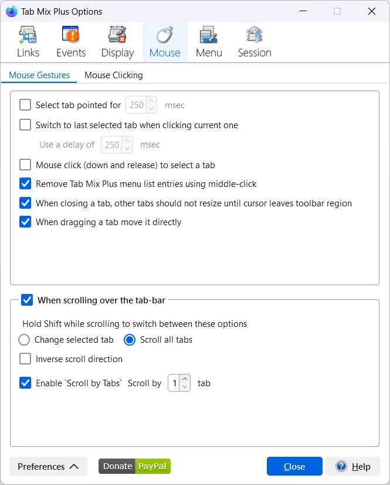Uncheck When dragging a tab move it directly
390x485 pixels.
pos(25,222)
